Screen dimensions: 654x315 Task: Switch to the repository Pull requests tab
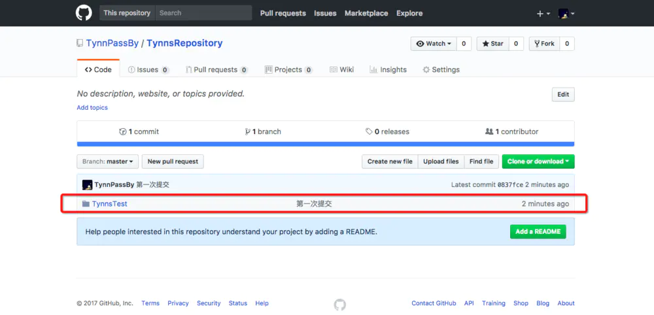pyautogui.click(x=216, y=69)
